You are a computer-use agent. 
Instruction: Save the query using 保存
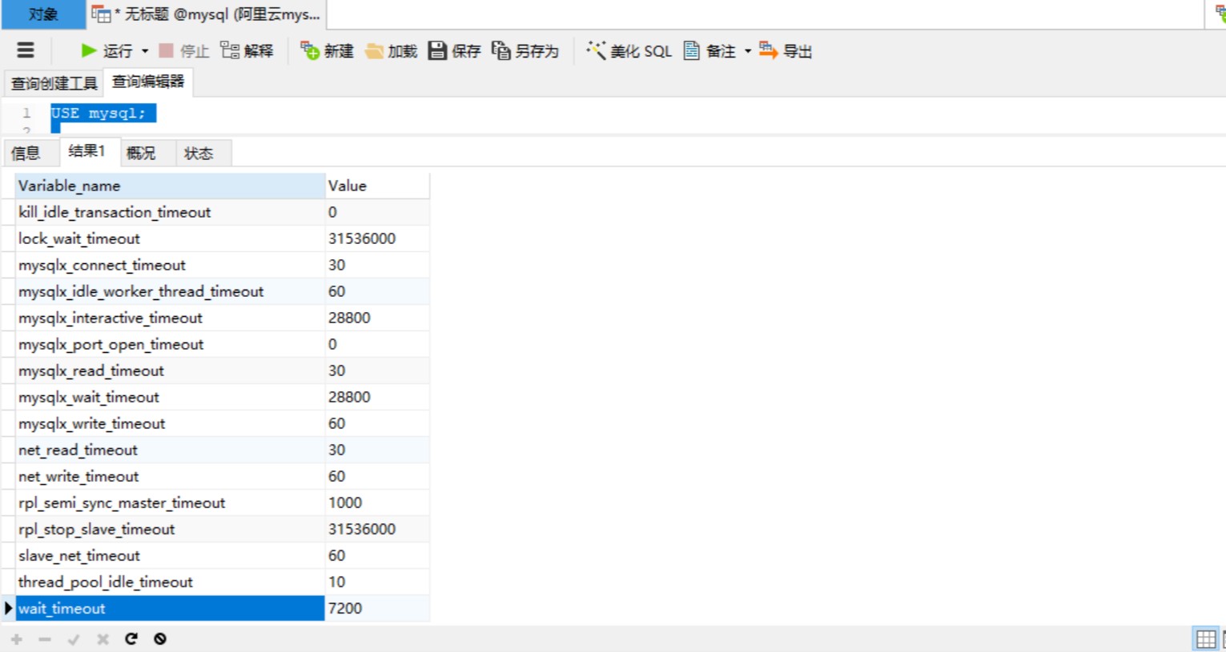coord(454,51)
